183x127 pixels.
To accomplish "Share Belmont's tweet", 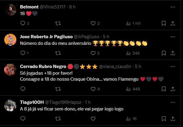I will tap(173, 23).
